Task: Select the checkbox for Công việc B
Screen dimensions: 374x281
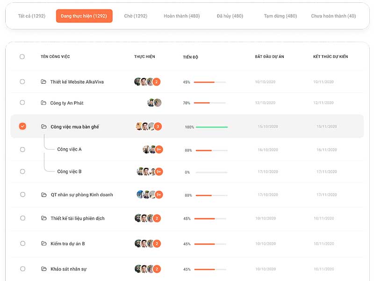Action: coord(22,171)
